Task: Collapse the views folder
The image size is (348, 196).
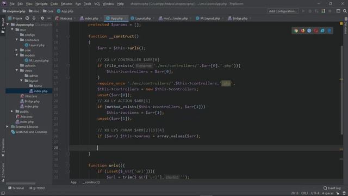Action: (x=17, y=70)
